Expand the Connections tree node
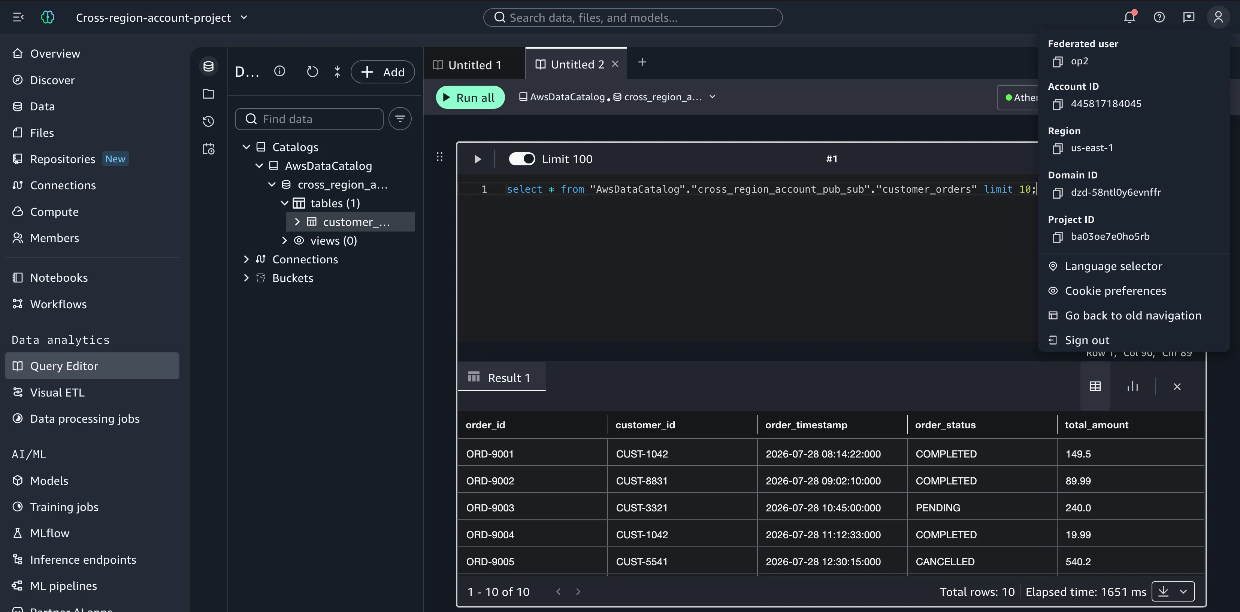This screenshot has height=612, width=1240. (247, 259)
